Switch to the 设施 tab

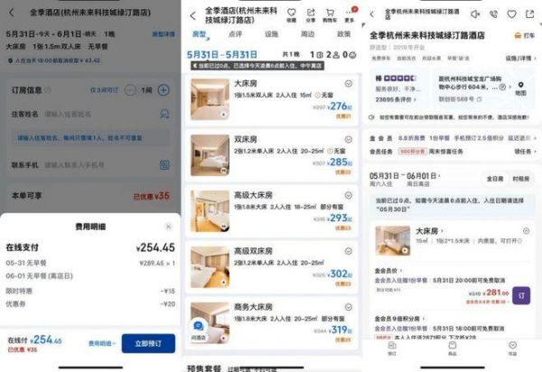(271, 34)
